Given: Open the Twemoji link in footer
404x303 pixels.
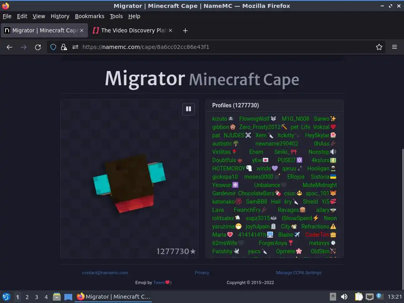Looking at the screenshot, I should click(162, 282).
